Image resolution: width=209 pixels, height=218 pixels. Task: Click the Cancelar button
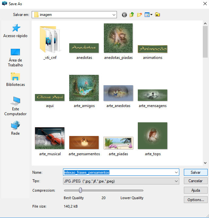196,181
